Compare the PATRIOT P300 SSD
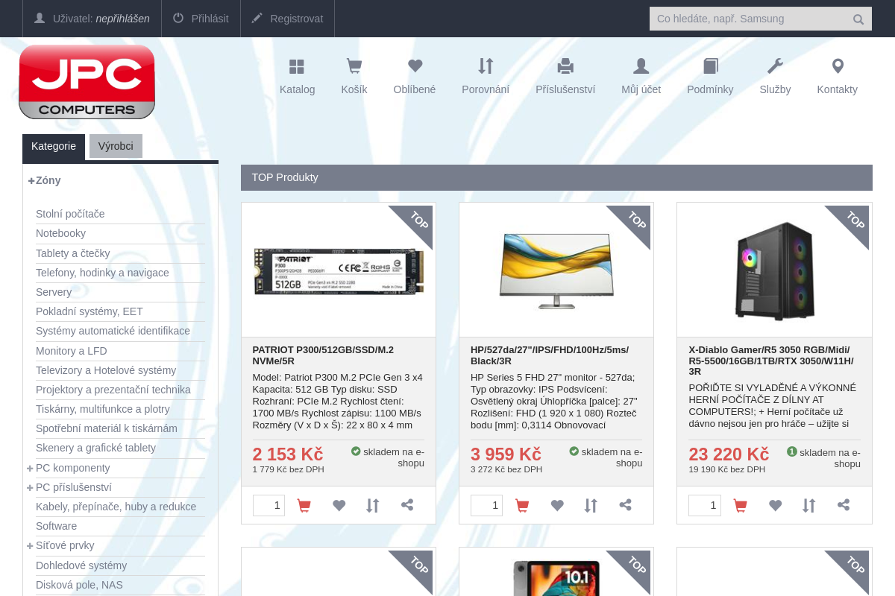The image size is (895, 596). pos(373,506)
